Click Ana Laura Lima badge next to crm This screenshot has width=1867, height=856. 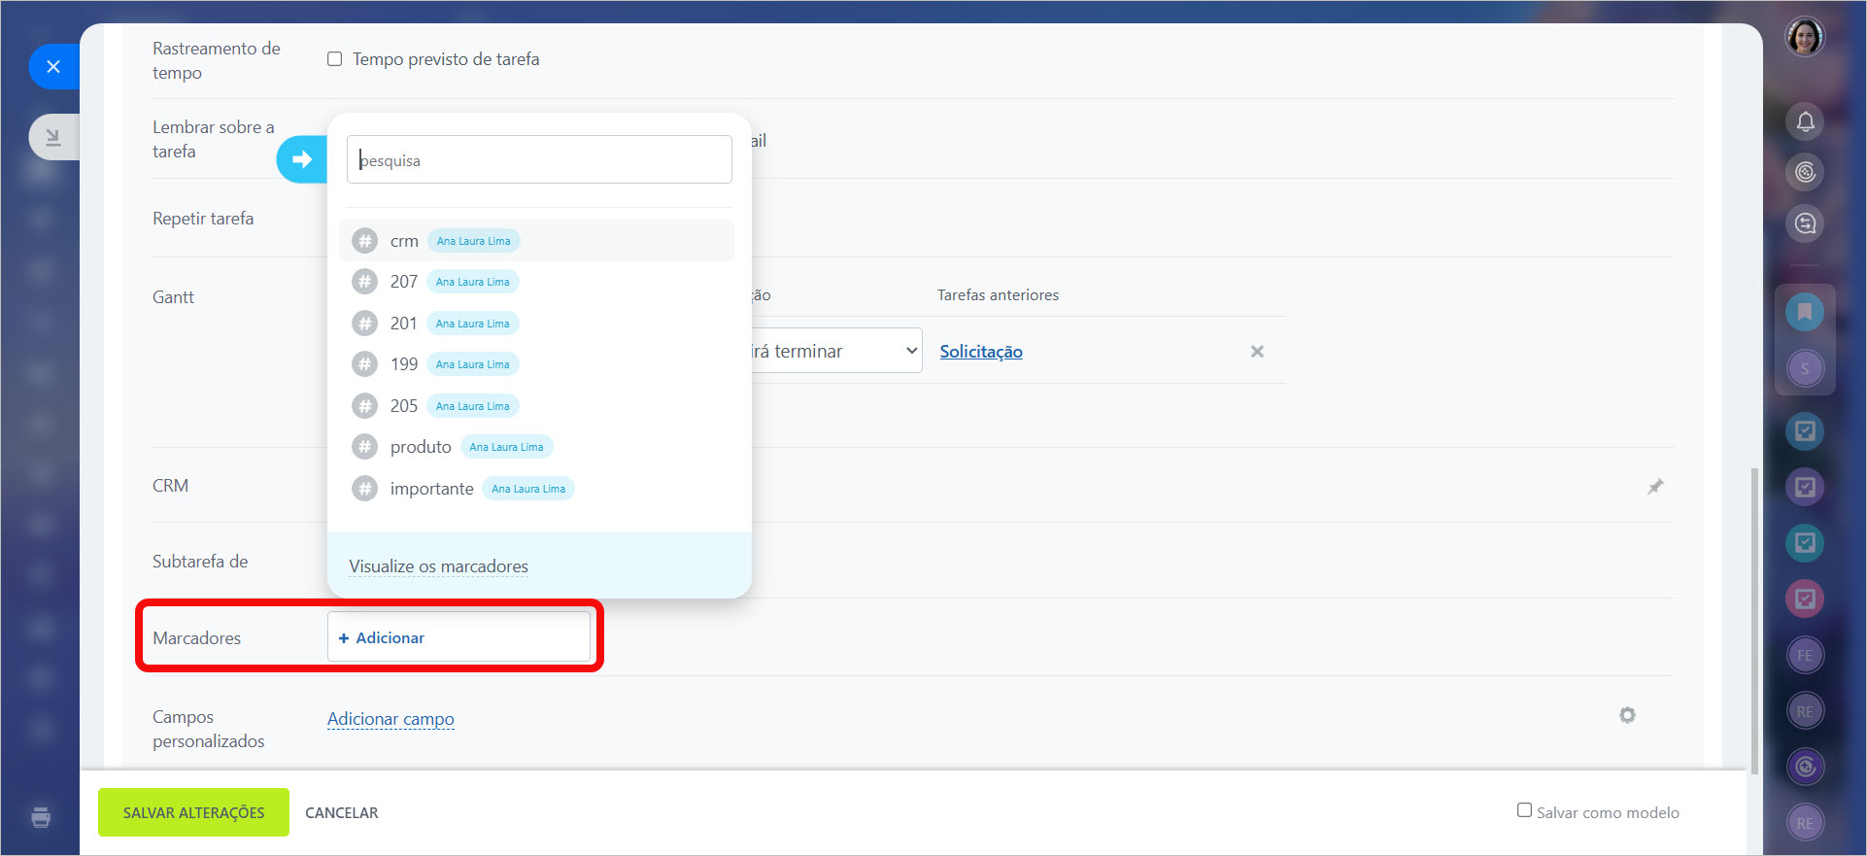click(473, 241)
